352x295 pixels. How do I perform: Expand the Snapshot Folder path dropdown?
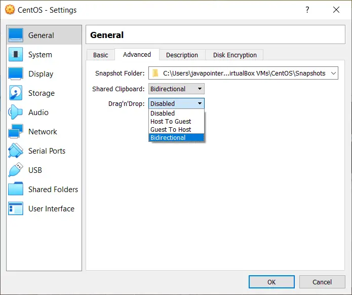333,73
